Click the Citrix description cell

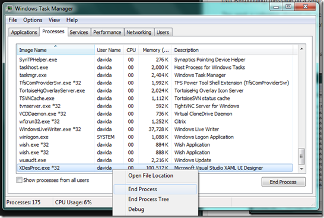pyautogui.click(x=180, y=122)
